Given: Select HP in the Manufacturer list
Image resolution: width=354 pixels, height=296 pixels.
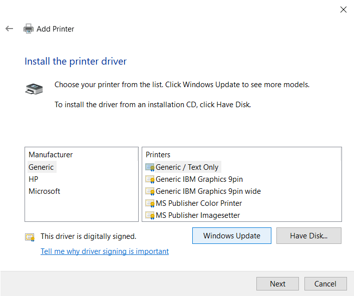Looking at the screenshot, I should pos(34,179).
